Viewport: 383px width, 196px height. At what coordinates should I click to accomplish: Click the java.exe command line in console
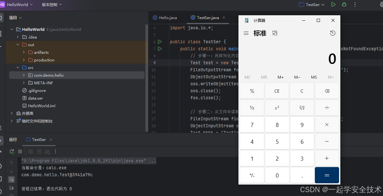(x=89, y=161)
